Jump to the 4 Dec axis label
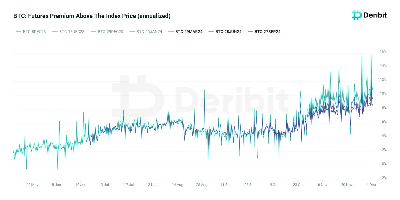Screen dimensions: 400x200 pyautogui.click(x=371, y=185)
